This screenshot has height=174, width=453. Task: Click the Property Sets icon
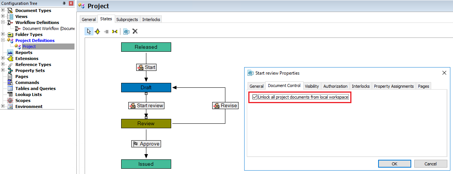pos(10,70)
